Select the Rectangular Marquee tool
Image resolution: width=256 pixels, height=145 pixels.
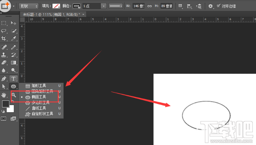tap(4, 23)
